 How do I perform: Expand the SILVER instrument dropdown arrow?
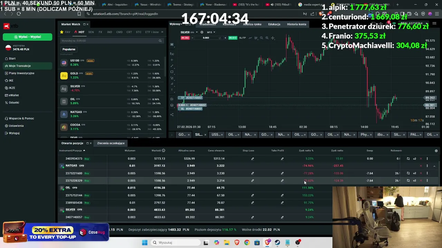pyautogui.click(x=196, y=32)
